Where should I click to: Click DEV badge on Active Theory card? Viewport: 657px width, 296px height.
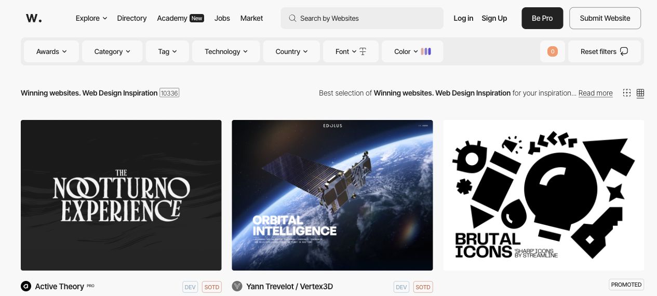point(190,287)
